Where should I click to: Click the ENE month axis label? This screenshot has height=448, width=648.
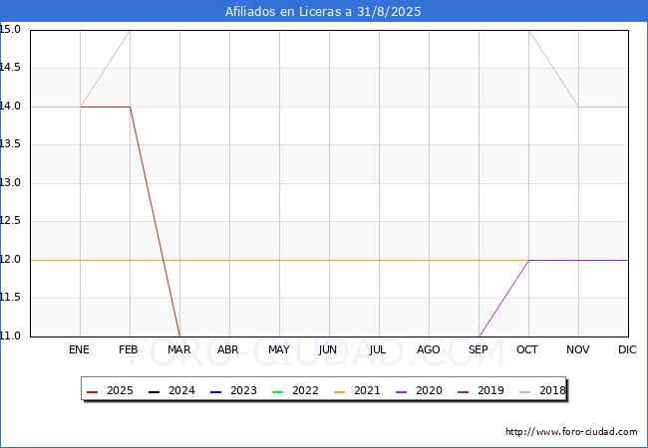point(80,350)
